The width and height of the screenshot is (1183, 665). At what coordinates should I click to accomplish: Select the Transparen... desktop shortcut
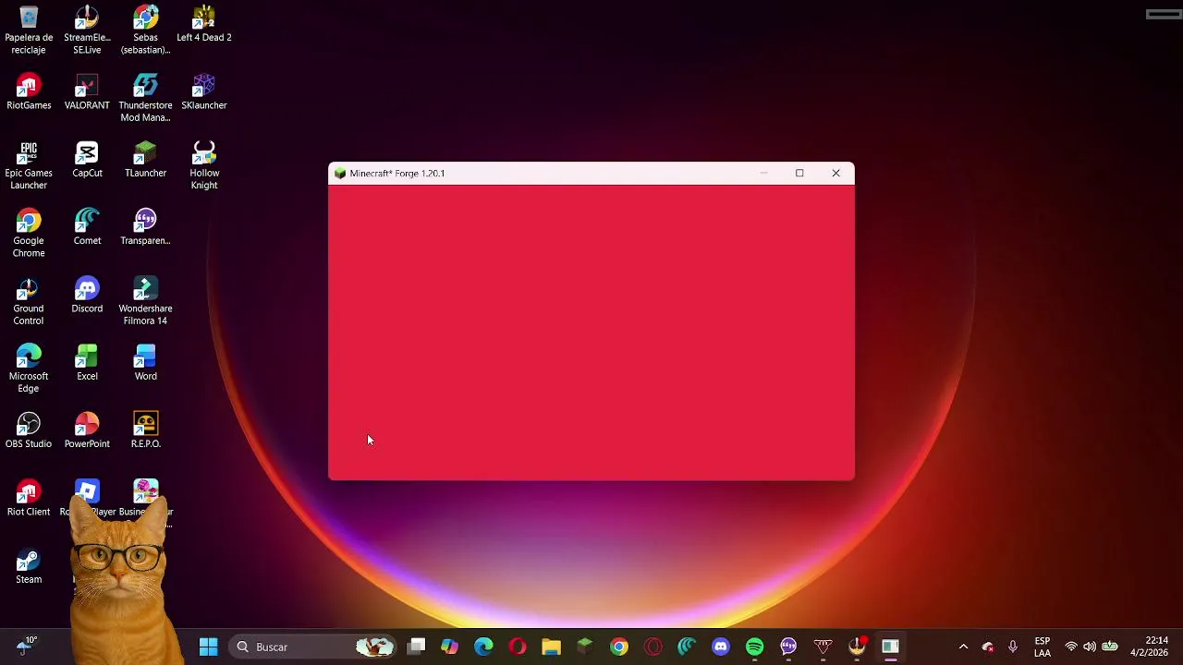point(145,227)
